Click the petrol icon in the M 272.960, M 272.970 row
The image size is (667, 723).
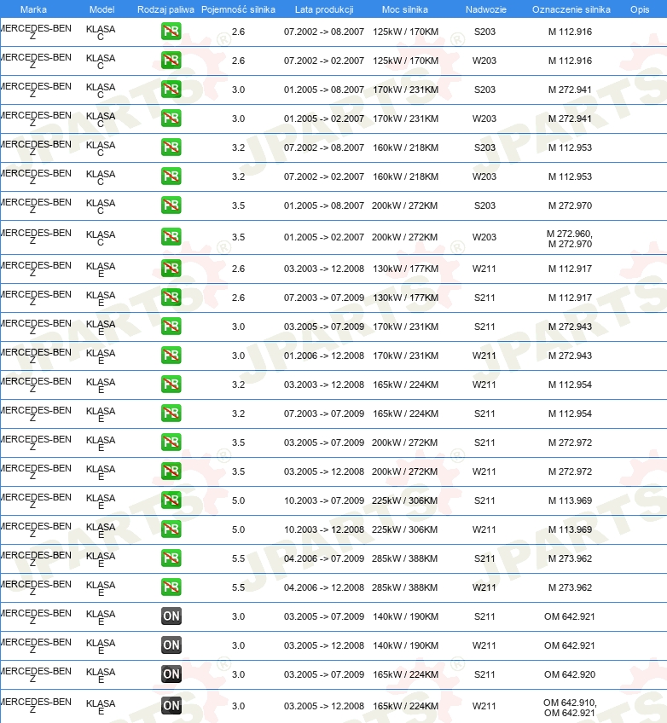(171, 237)
